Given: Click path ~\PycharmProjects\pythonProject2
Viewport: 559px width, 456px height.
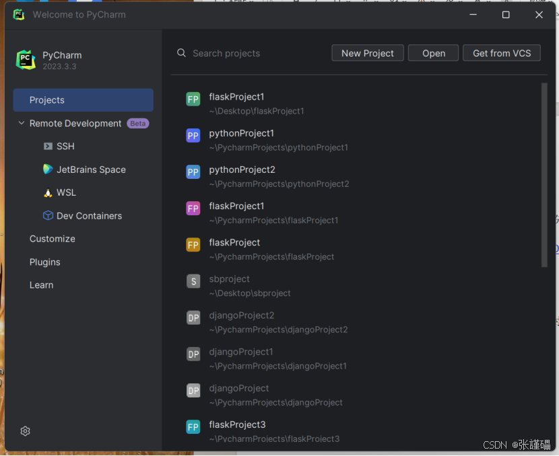Looking at the screenshot, I should [x=279, y=184].
